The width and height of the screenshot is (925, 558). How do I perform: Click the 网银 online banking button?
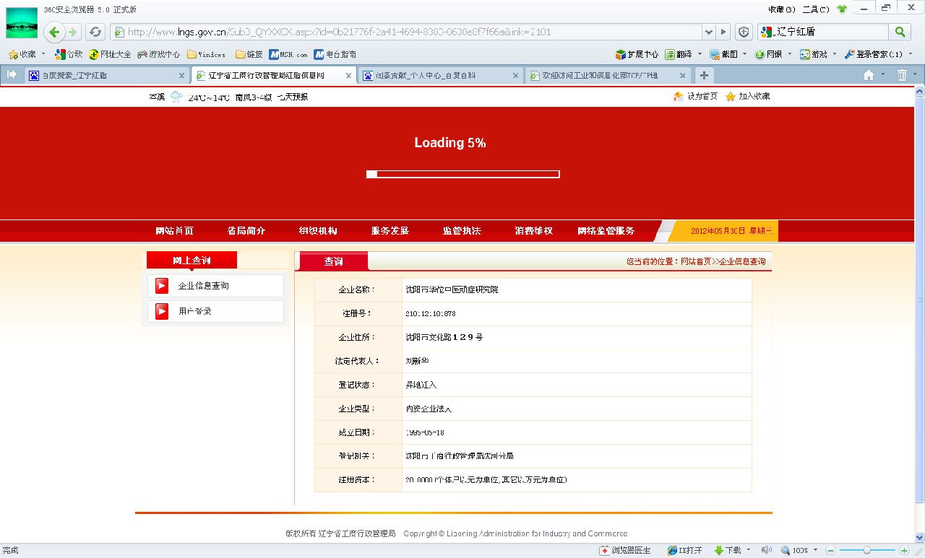769,54
